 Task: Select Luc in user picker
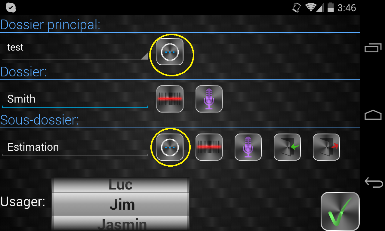click(120, 185)
